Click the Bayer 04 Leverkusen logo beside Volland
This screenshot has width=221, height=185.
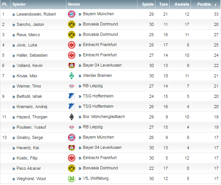tap(72, 65)
